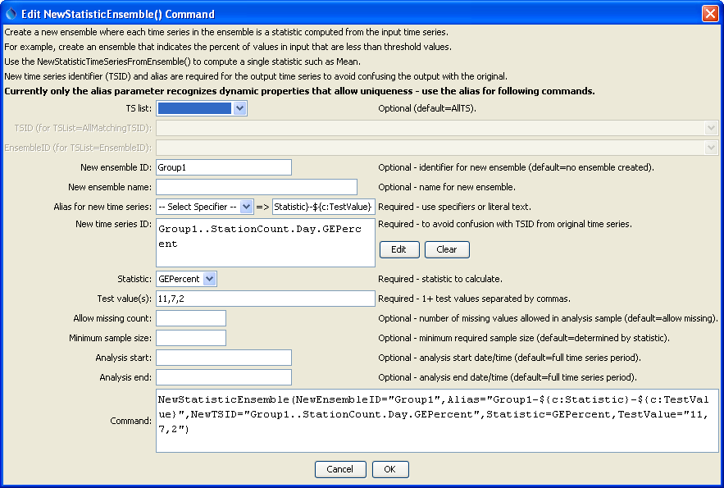
Task: Click 'Optional - name for new ensemble.' text
Action: coord(447,187)
